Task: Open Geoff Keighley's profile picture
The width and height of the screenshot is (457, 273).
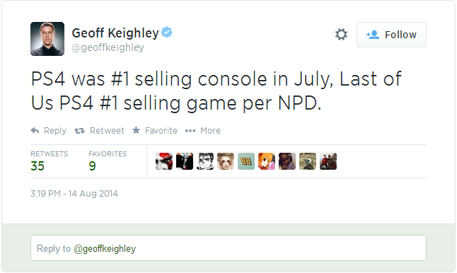Action: [47, 39]
